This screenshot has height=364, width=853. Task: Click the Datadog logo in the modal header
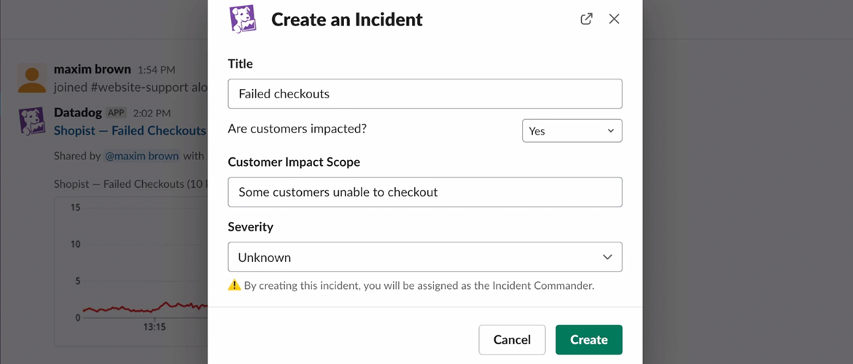pyautogui.click(x=244, y=20)
